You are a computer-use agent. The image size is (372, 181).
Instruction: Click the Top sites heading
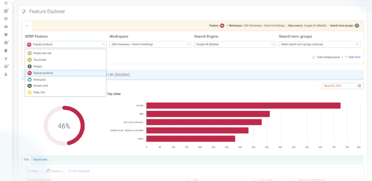point(114,94)
